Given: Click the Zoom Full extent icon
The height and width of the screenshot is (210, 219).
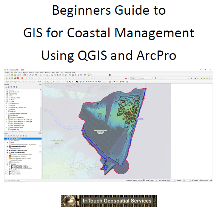Looking at the screenshot, I should click(36, 75).
